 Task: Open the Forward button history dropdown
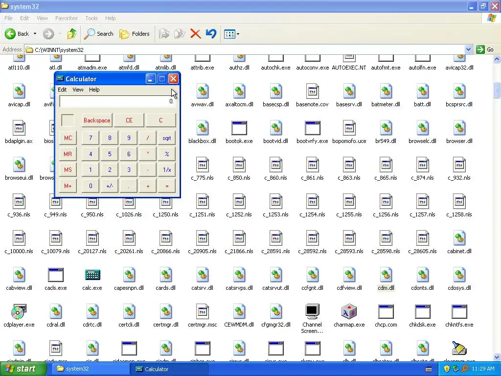(x=60, y=34)
